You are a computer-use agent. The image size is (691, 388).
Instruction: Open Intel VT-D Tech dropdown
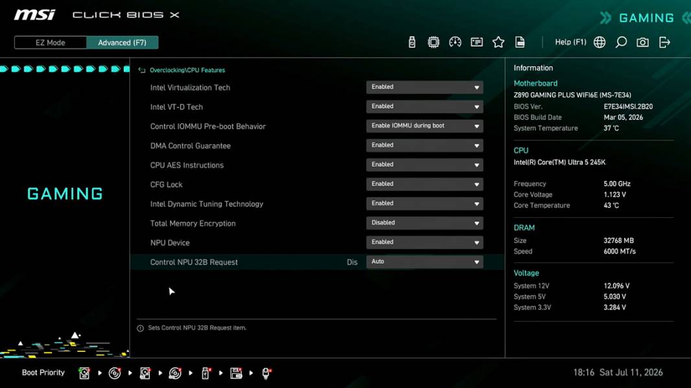click(425, 106)
